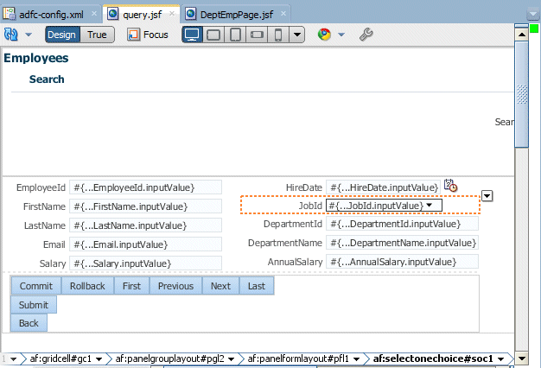Viewport: 541px width, 368px height.
Task: Expand af:panelformlayout#pfl1 breadcrumb dropdown
Action: click(x=357, y=359)
